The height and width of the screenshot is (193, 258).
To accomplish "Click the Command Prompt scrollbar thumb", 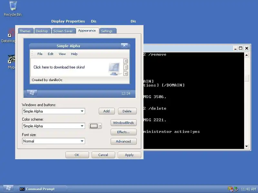I will pyautogui.click(x=246, y=78).
